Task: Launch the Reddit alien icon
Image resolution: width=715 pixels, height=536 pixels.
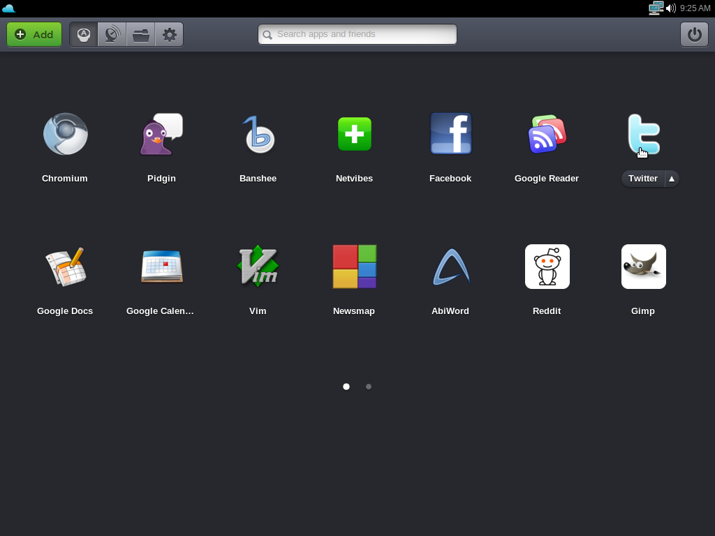Action: pos(547,267)
